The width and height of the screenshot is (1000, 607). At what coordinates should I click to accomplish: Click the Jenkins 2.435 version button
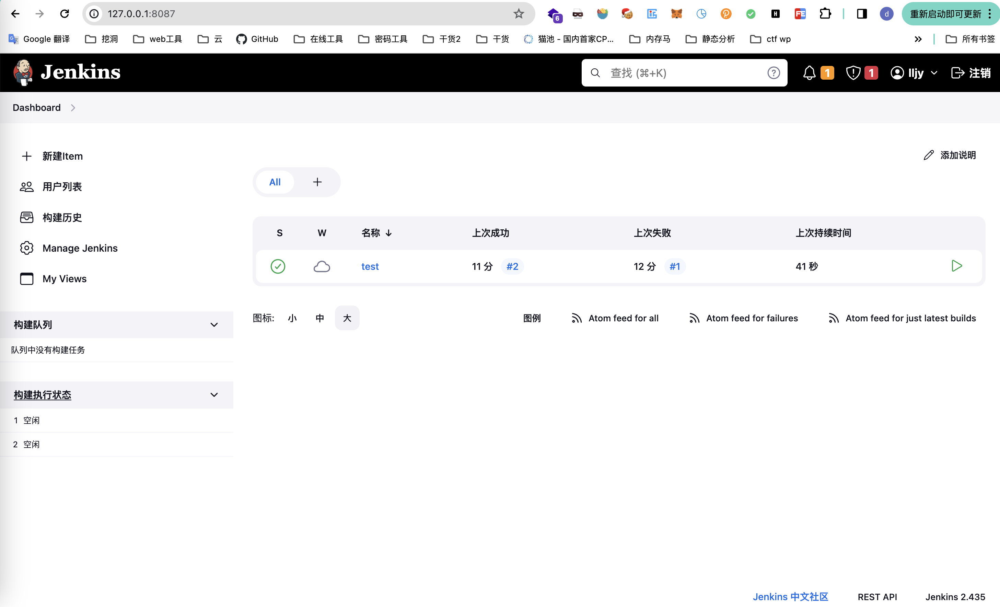coord(955,596)
